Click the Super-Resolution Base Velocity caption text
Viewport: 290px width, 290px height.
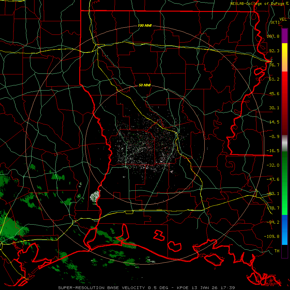coord(147,288)
